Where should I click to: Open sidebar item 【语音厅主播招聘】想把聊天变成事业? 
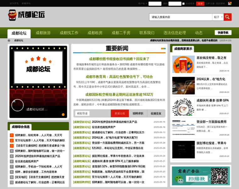[x=40, y=146]
